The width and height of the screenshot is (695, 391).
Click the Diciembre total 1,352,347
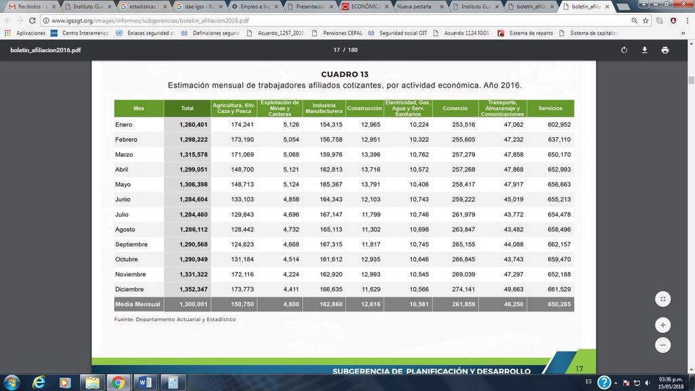[193, 289]
